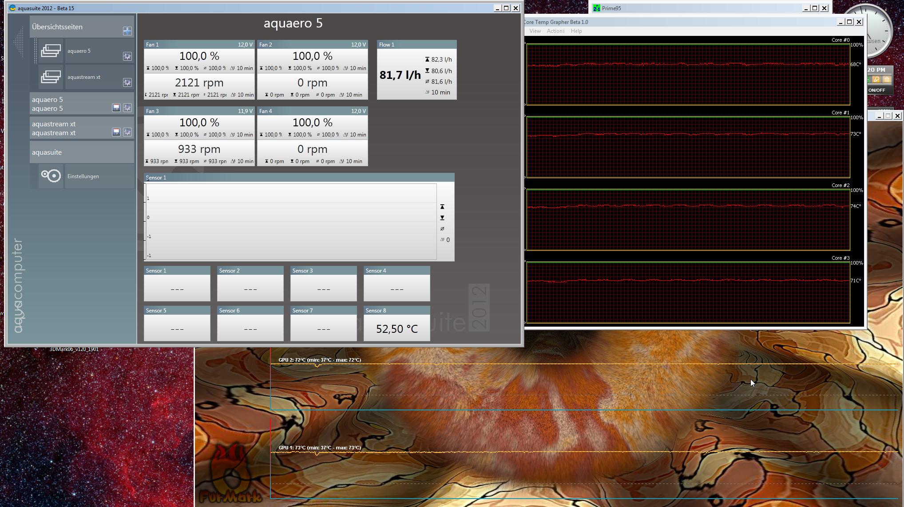Open settings gear for aquastream xt overview page
This screenshot has width=904, height=507.
point(127,82)
